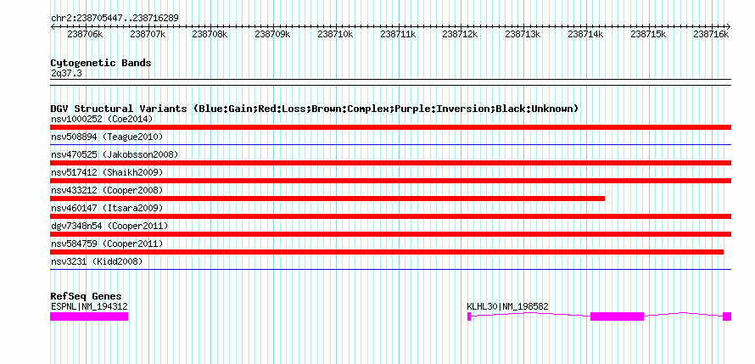Click the nsv508894 (Teague2010) blue gain line
The height and width of the screenshot is (364, 755).
coord(390,144)
